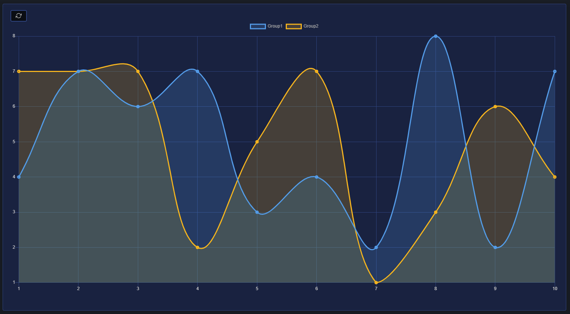
Task: Click the Group2 legend label
Action: click(x=311, y=26)
